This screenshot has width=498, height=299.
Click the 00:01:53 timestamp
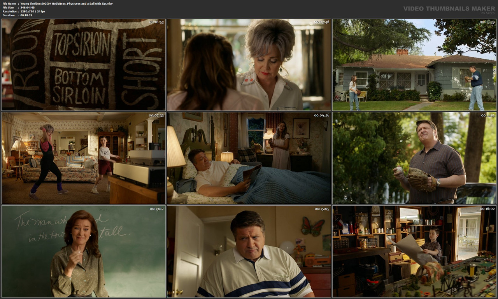click(x=157, y=22)
